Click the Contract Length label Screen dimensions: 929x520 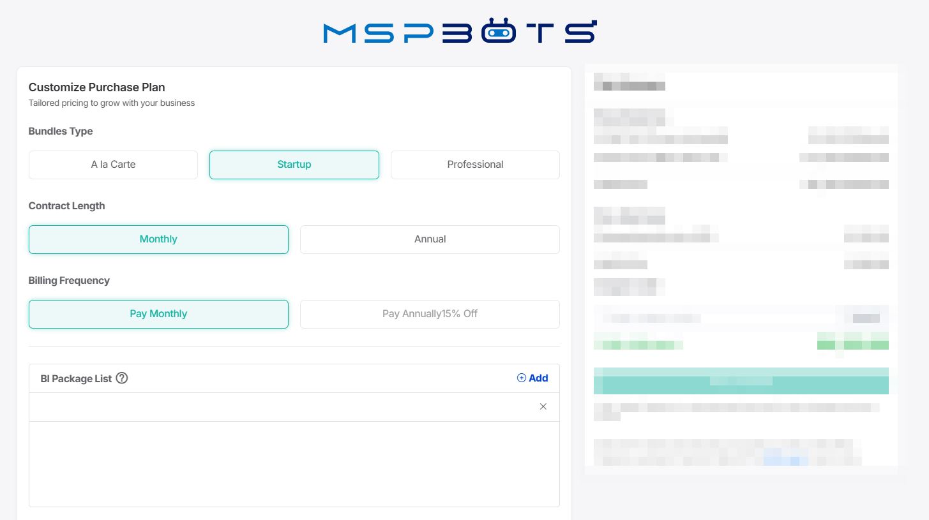[x=67, y=206]
